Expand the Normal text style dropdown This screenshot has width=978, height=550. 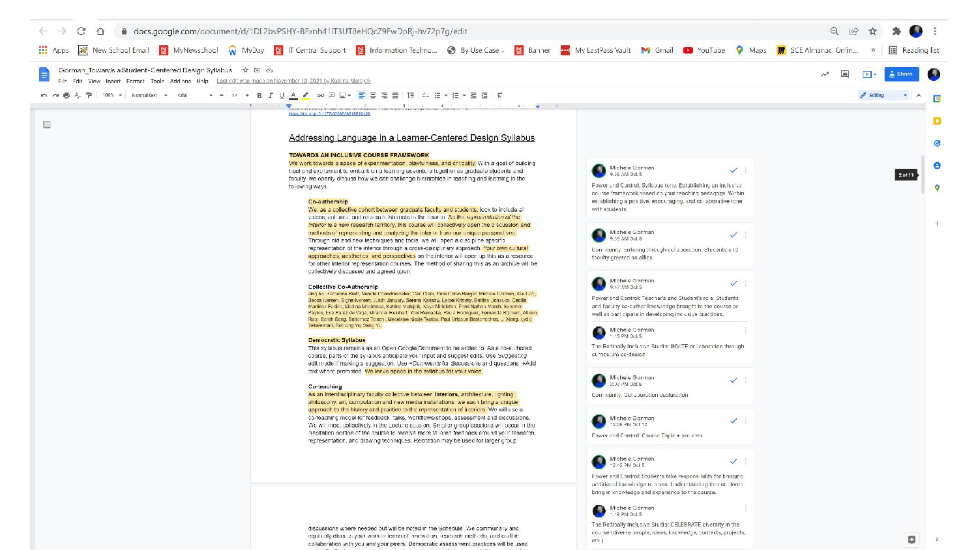tap(149, 95)
